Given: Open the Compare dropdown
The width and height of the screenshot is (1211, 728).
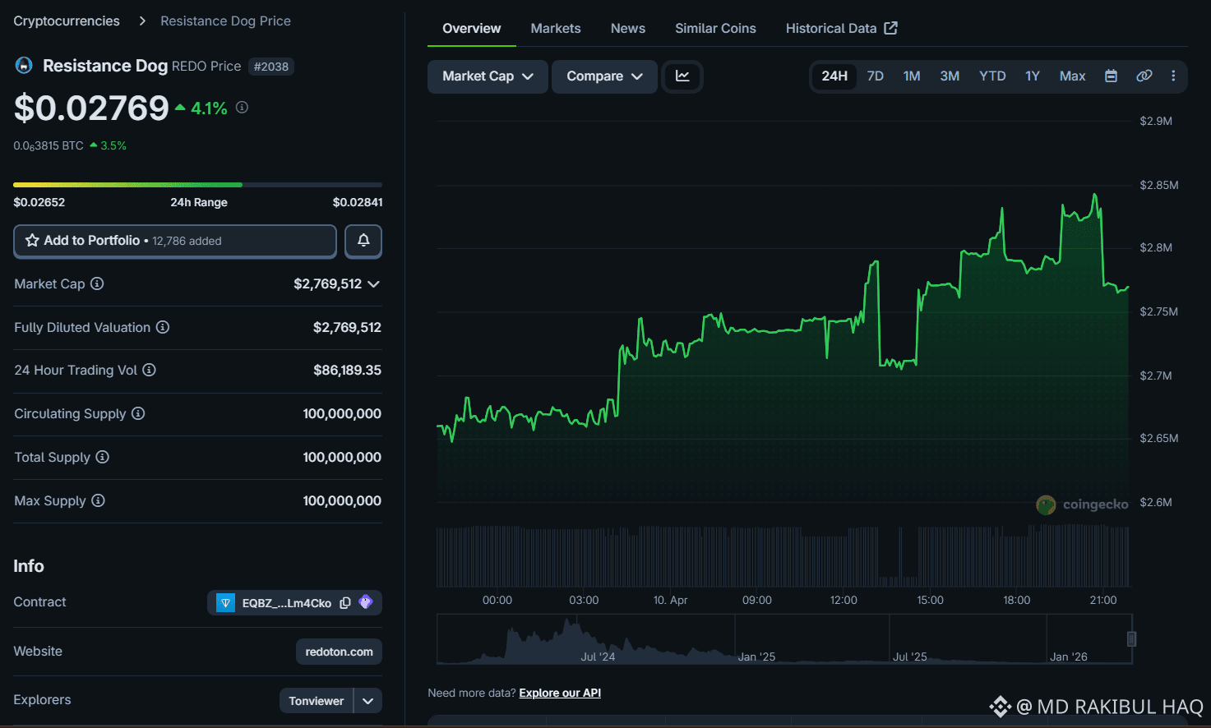Looking at the screenshot, I should (x=604, y=76).
